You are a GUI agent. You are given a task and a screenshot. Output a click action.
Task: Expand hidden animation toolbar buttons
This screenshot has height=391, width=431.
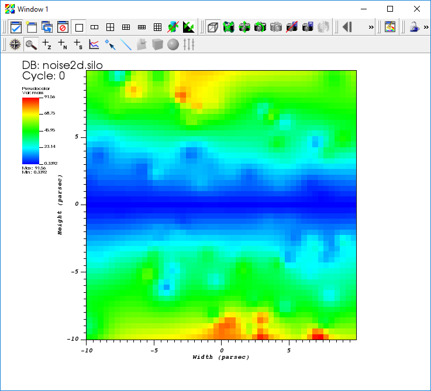371,27
